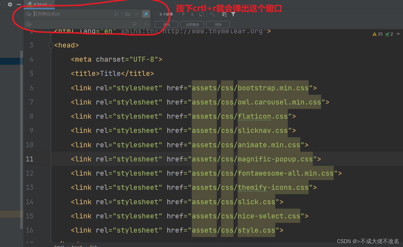
Task: Toggle the Preserve Case (AA) option
Action: tap(146, 24)
